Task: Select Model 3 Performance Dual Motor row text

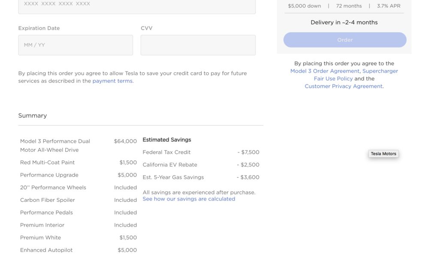Action: tap(55, 146)
